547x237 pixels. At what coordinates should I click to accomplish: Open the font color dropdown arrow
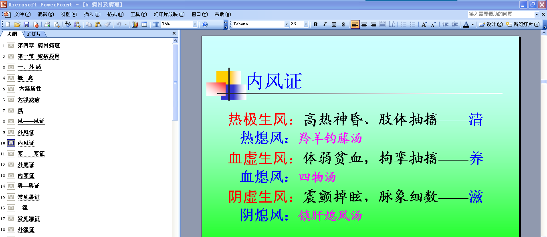472,24
